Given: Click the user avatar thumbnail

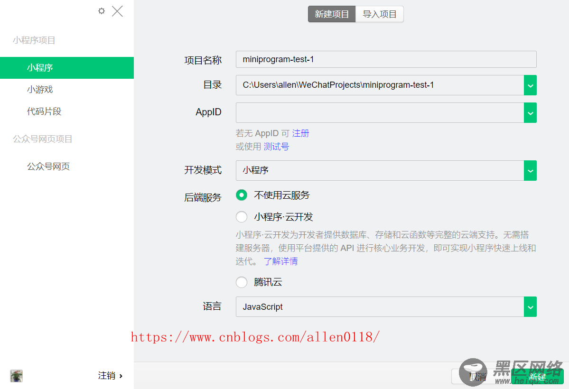Looking at the screenshot, I should [16, 376].
